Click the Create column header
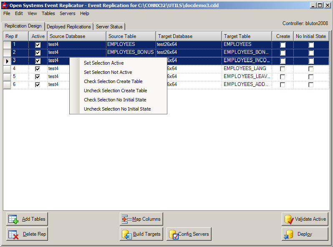Viewport: 333px width, 247px height. tap(283, 36)
